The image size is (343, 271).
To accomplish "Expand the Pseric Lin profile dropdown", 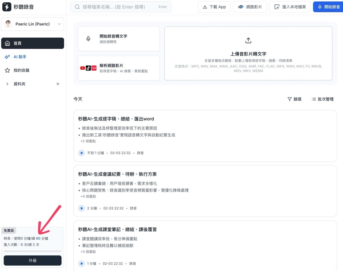I will point(59,24).
